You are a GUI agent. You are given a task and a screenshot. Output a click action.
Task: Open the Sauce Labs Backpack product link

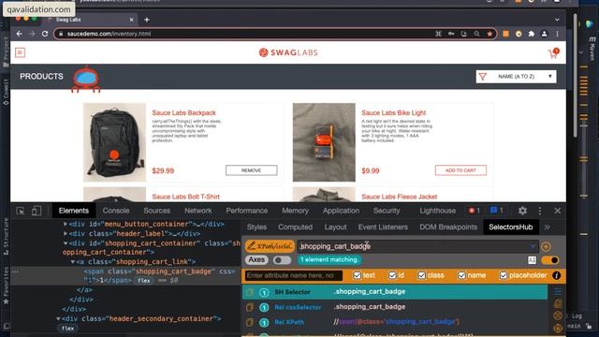click(183, 113)
